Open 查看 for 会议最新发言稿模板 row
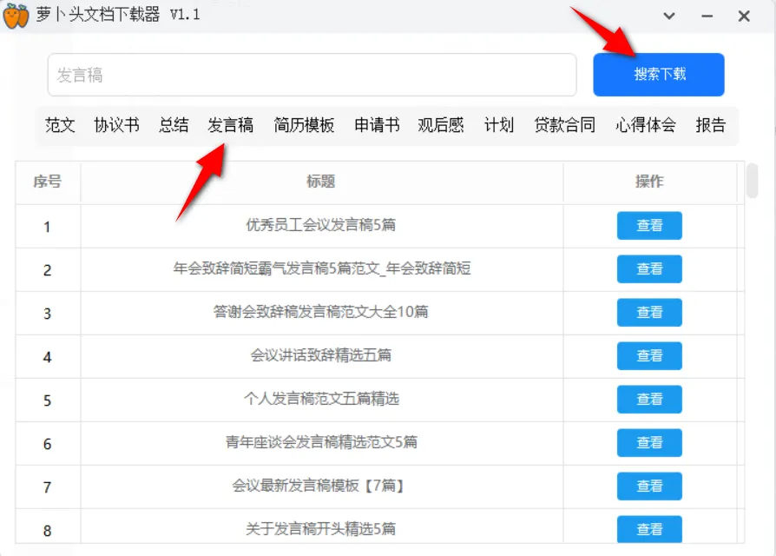776x556 pixels. 649,486
